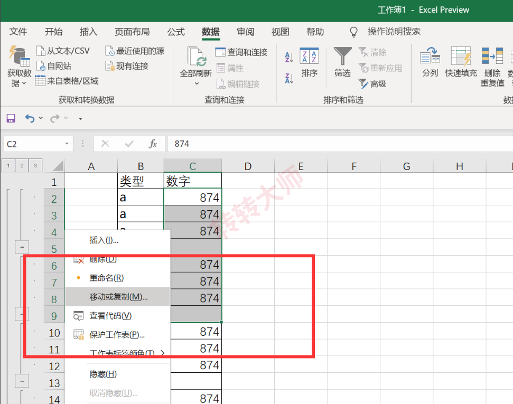The image size is (513, 404).
Task: Click the Select All corner triangle
Action: 58,166
